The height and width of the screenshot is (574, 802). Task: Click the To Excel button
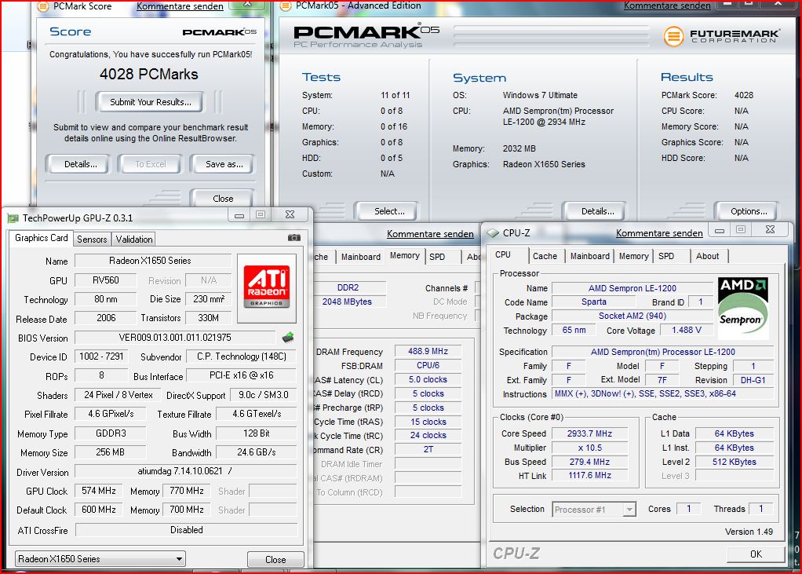tap(151, 164)
